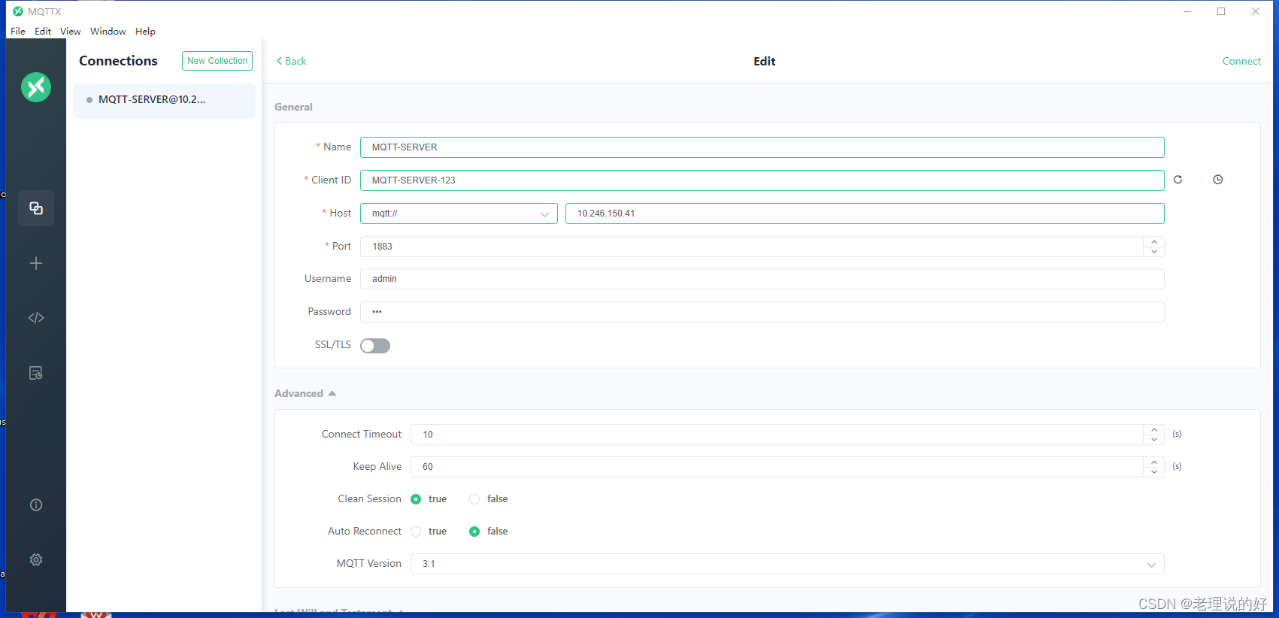Select Clean Session true radio

point(416,499)
